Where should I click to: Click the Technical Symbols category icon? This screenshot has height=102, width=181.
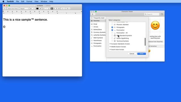pyautogui.click(x=115, y=41)
